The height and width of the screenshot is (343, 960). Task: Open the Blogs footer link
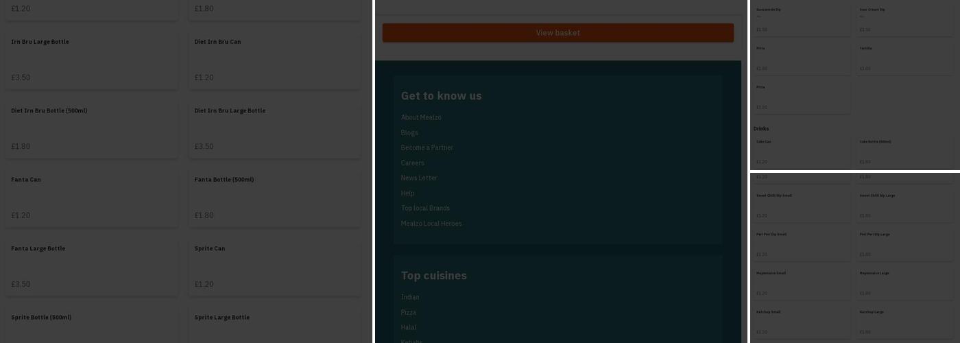(409, 132)
